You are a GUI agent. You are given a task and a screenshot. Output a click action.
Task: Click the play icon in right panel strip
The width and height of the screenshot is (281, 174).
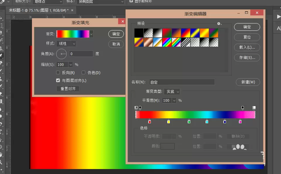pyautogui.click(x=279, y=17)
